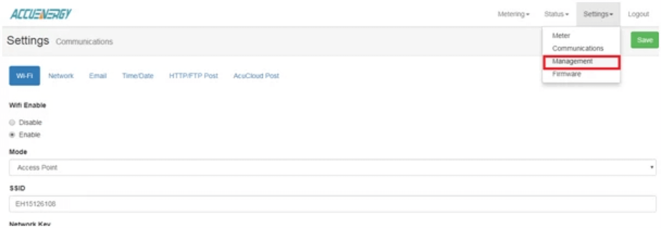This screenshot has width=661, height=228.
Task: Open the Status dropdown menu
Action: coord(556,14)
